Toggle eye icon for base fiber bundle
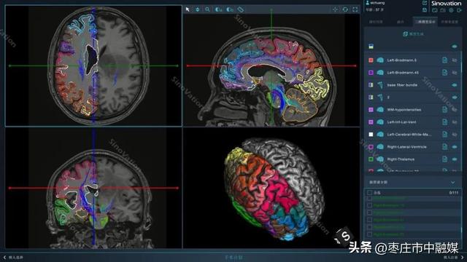The height and width of the screenshot is (262, 467). click(x=455, y=85)
